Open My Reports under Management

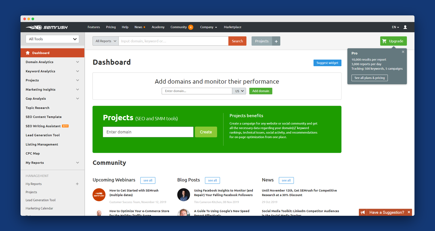pyautogui.click(x=34, y=184)
